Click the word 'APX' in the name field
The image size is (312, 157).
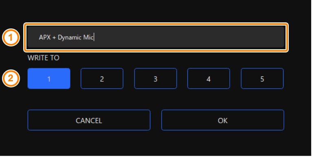coord(45,37)
